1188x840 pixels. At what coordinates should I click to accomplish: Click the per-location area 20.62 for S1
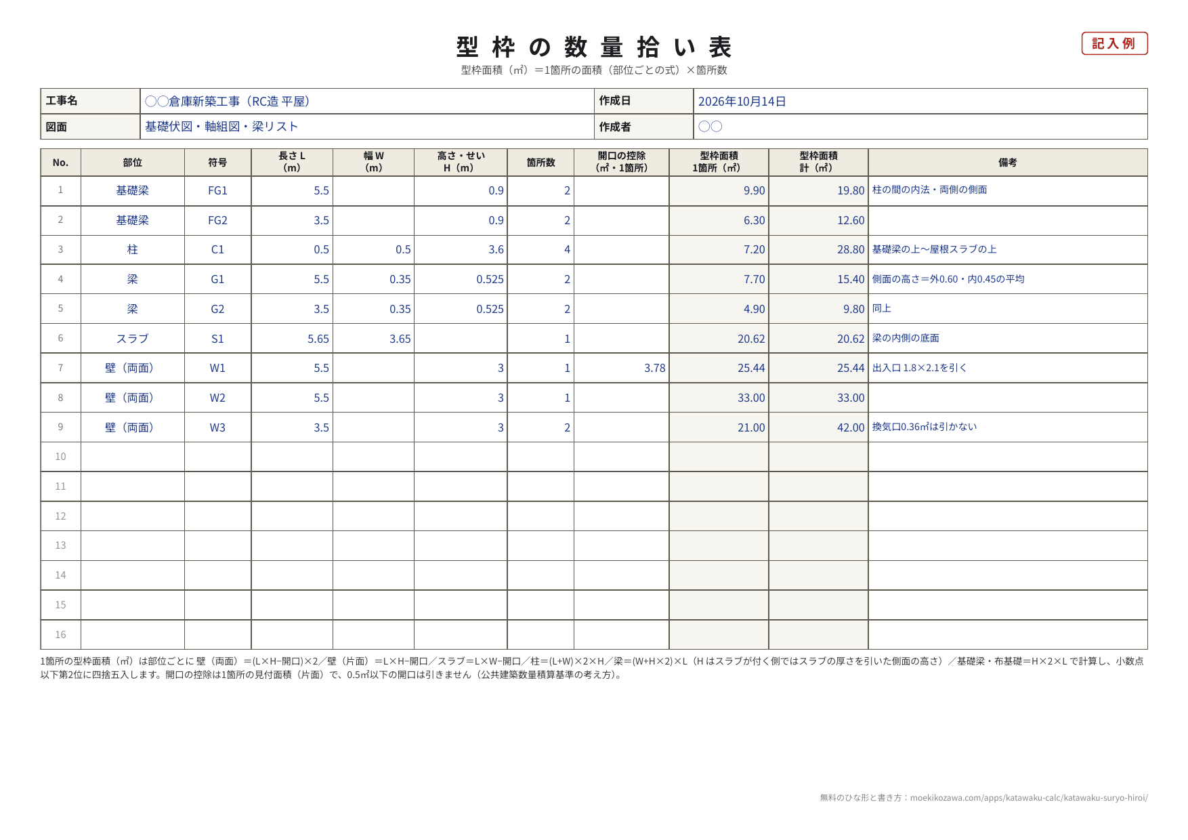coord(751,339)
